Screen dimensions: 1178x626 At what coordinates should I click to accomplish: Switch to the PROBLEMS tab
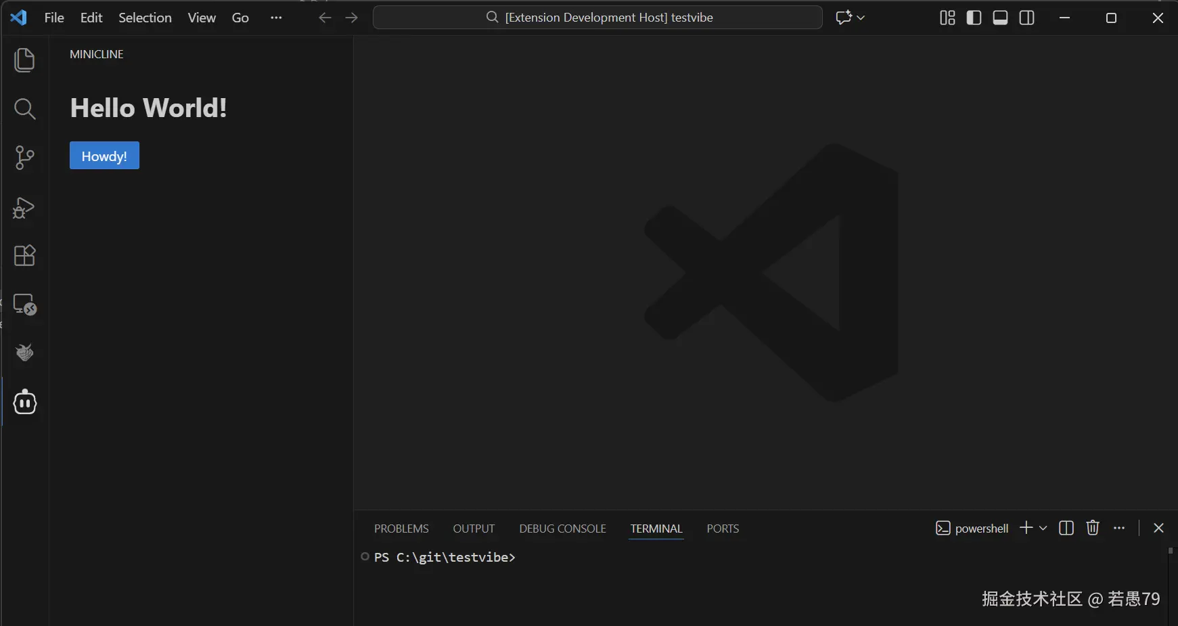[x=401, y=529]
